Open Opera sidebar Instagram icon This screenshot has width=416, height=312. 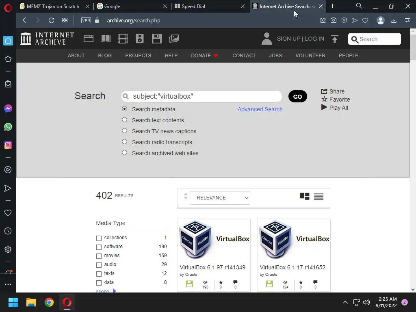pos(8,145)
